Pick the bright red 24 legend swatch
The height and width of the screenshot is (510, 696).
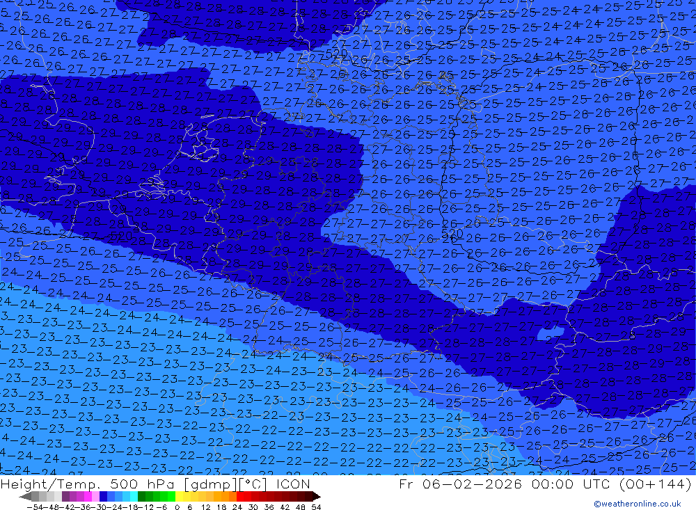tap(240, 497)
